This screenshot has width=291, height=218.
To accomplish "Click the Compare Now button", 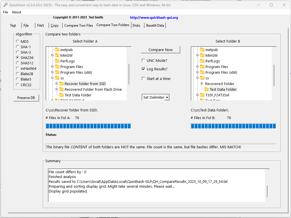I will tap(160, 50).
